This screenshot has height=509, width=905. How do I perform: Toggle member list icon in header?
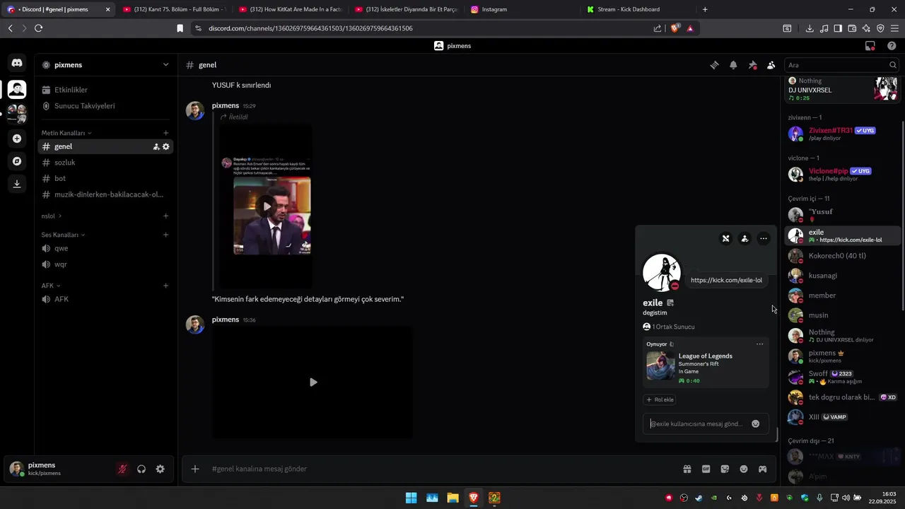(771, 65)
